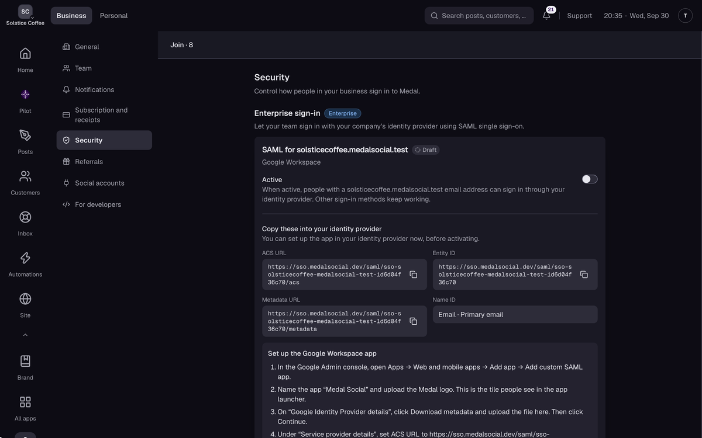The image size is (702, 438).
Task: Open Team settings
Action: [104, 68]
